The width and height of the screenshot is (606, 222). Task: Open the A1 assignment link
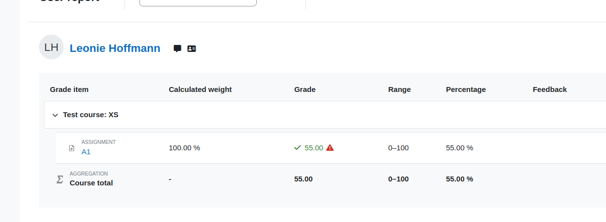[86, 152]
